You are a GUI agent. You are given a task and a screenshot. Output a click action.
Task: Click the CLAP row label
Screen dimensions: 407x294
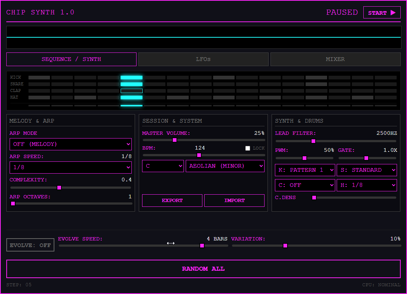(x=16, y=91)
